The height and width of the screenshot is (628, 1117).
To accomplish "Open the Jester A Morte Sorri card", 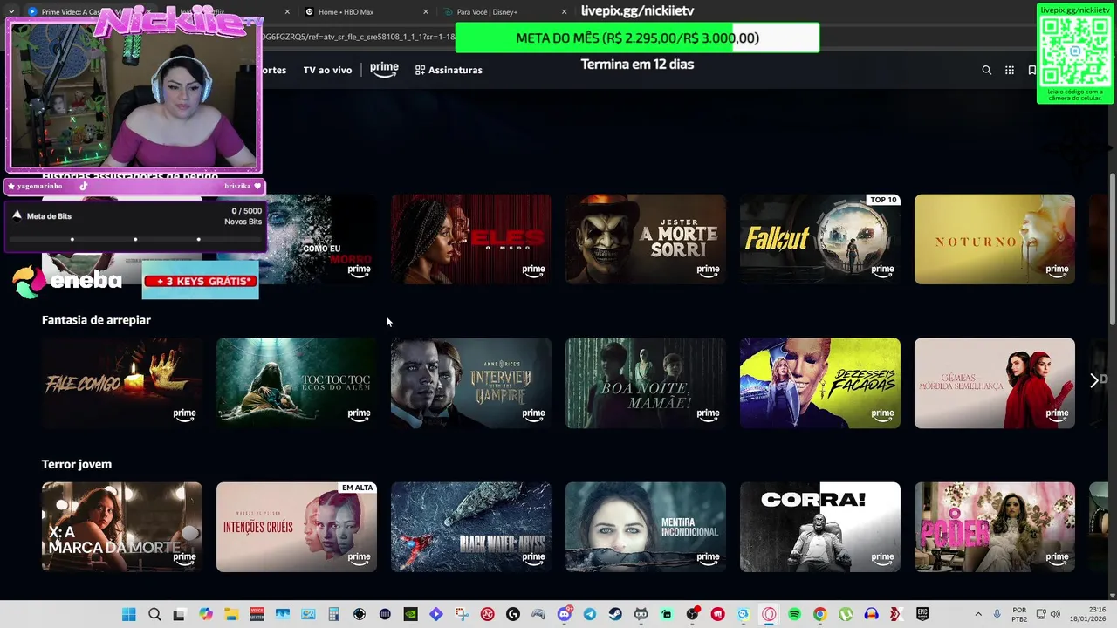I will pyautogui.click(x=646, y=239).
